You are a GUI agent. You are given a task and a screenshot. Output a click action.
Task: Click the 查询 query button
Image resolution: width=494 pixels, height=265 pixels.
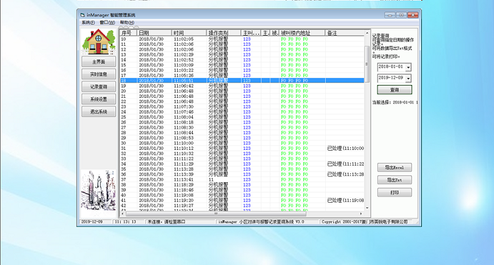[x=395, y=90]
